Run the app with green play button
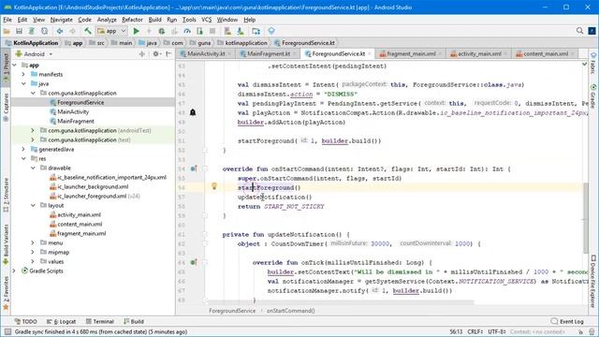This screenshot has height=337, width=599. 136,31
